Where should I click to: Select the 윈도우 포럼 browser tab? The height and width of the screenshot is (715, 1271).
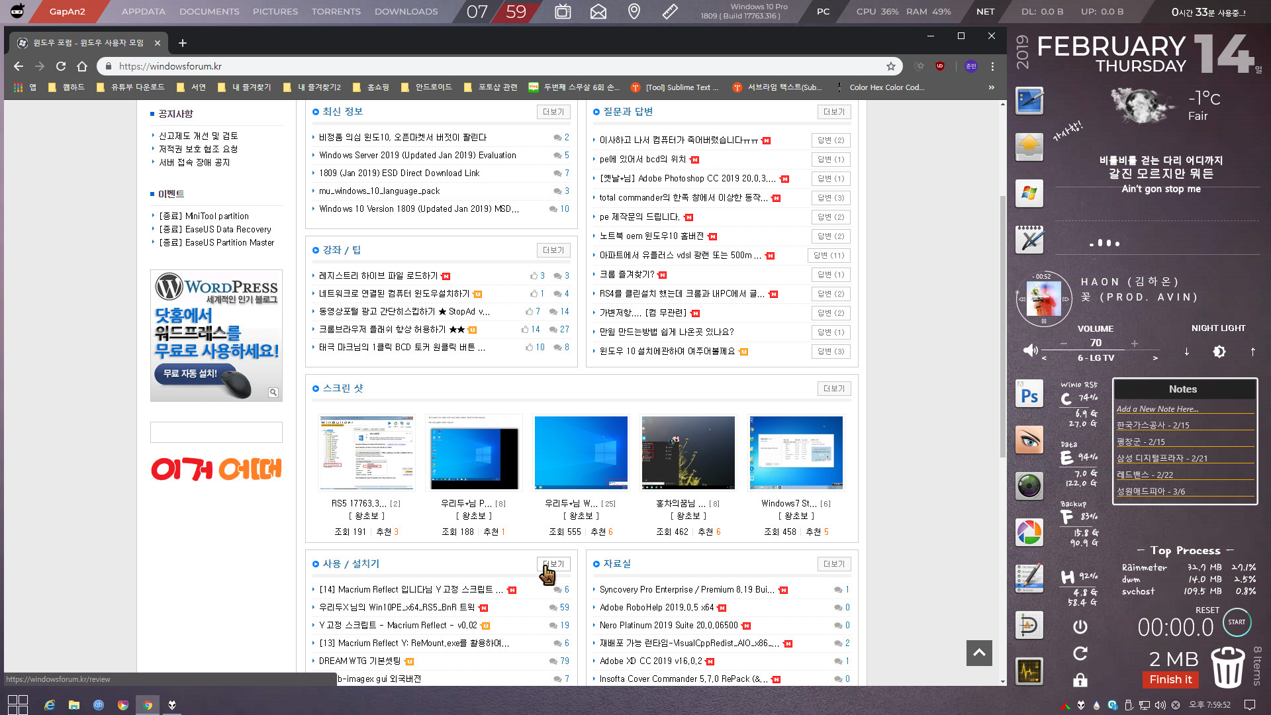tap(89, 43)
